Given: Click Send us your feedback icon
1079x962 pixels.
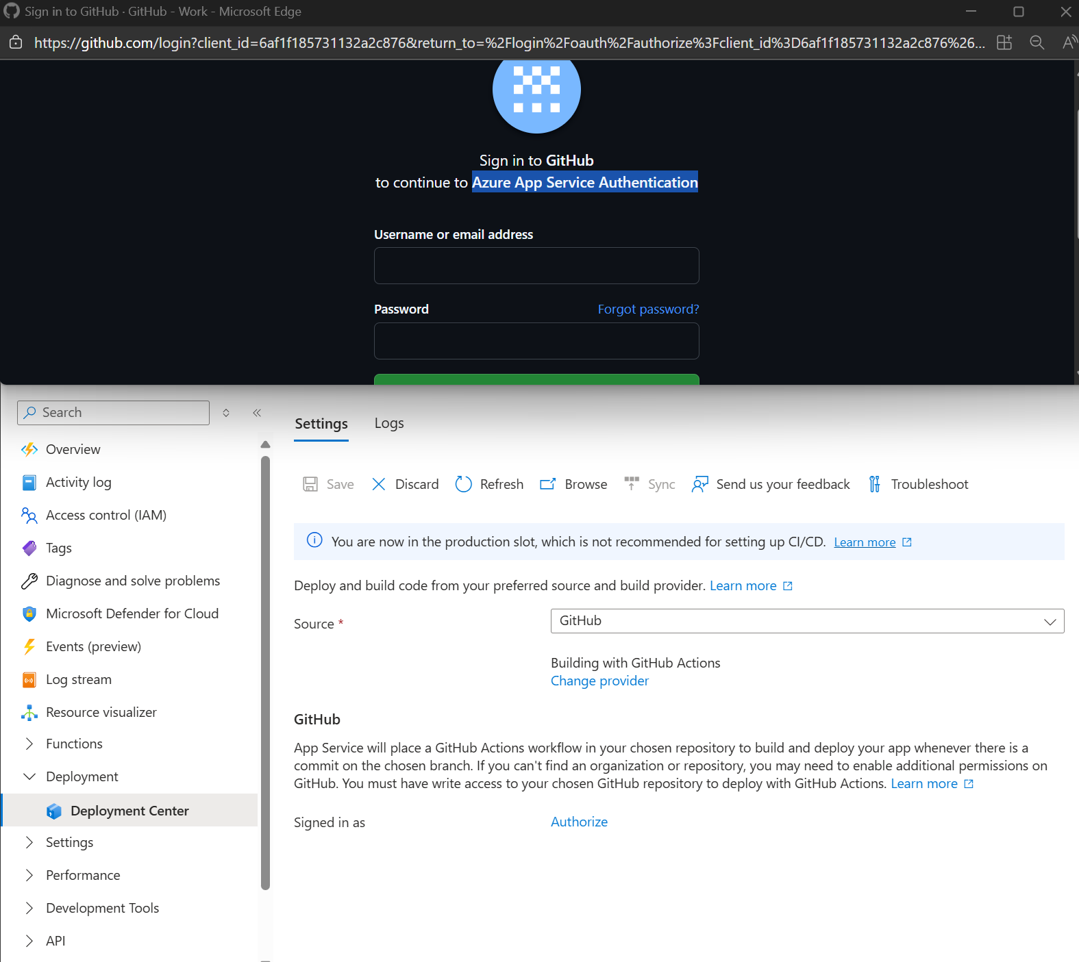Looking at the screenshot, I should tap(699, 484).
